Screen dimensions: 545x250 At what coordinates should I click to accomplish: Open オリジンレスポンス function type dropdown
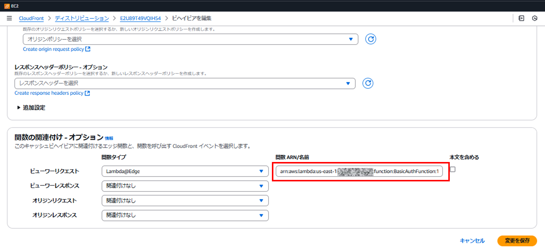pos(185,215)
